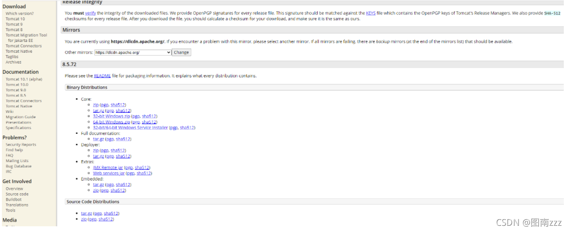Open 'Which version?' in sidebar

pyautogui.click(x=20, y=14)
